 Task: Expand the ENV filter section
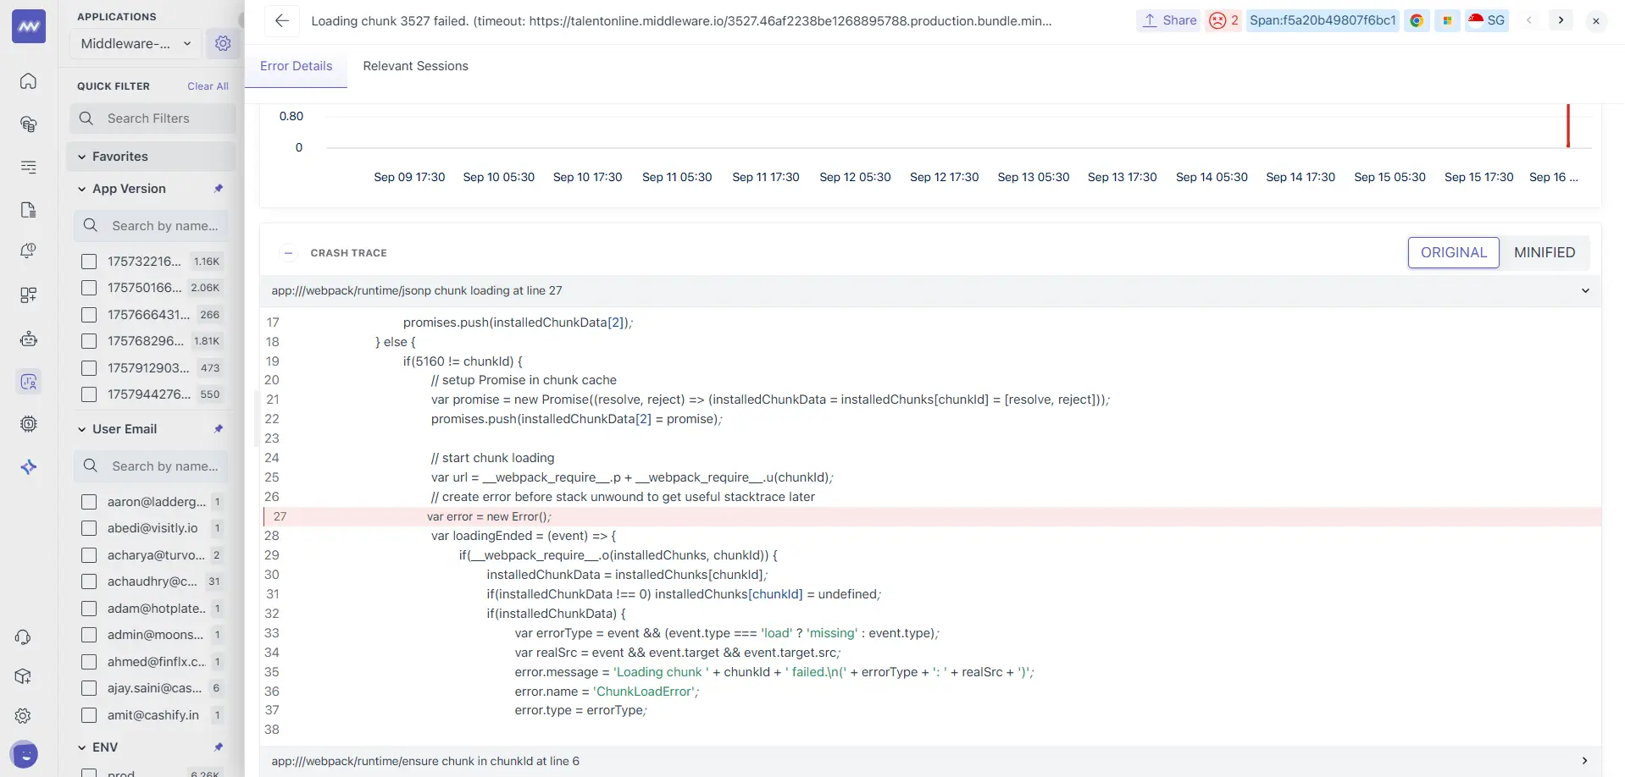pos(81,747)
